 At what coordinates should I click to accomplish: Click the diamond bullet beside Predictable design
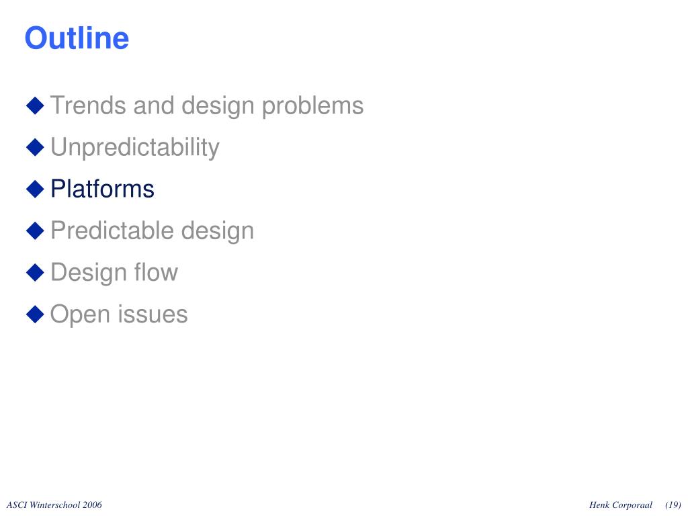click(x=35, y=231)
